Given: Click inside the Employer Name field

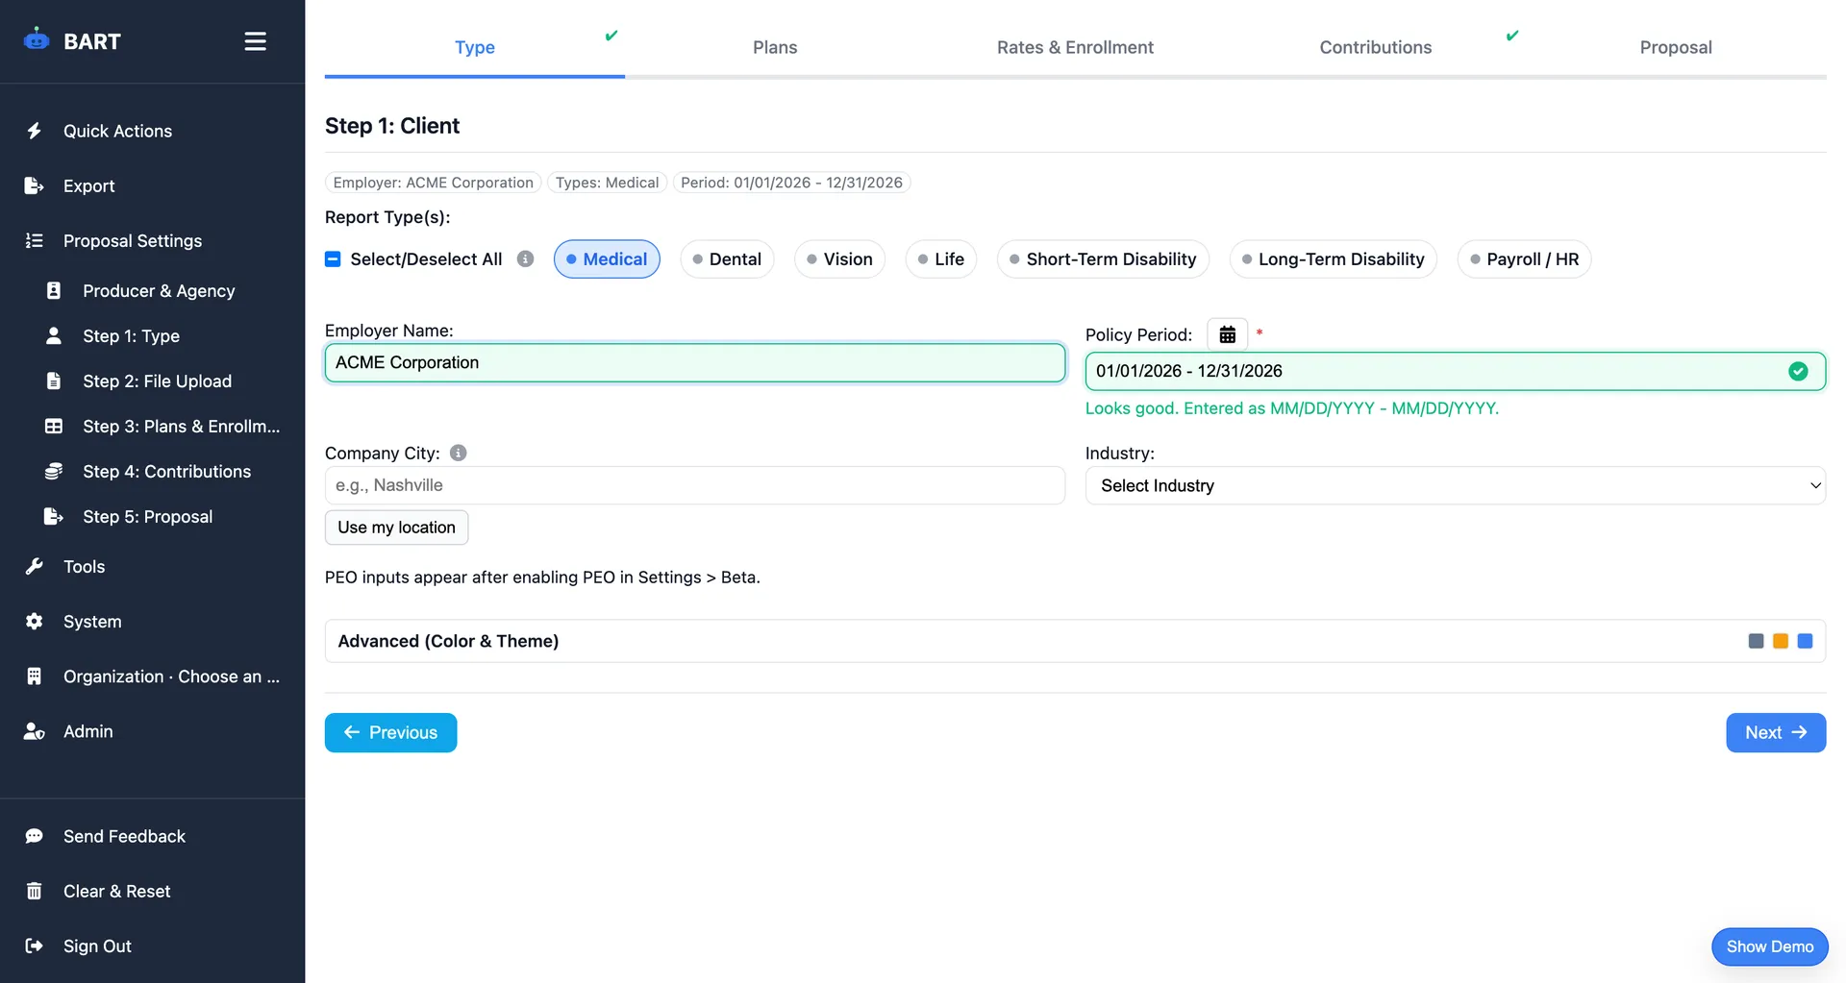Looking at the screenshot, I should 694,362.
